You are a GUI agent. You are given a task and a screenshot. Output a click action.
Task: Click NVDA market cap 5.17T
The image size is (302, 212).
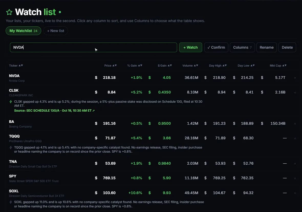(280, 78)
